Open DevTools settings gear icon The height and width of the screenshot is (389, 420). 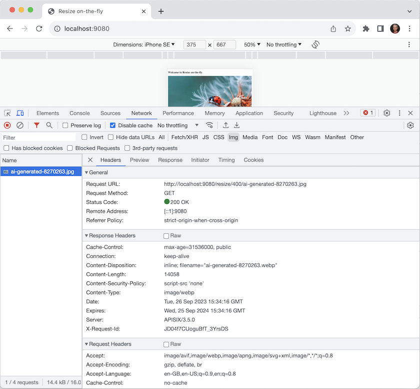click(386, 113)
